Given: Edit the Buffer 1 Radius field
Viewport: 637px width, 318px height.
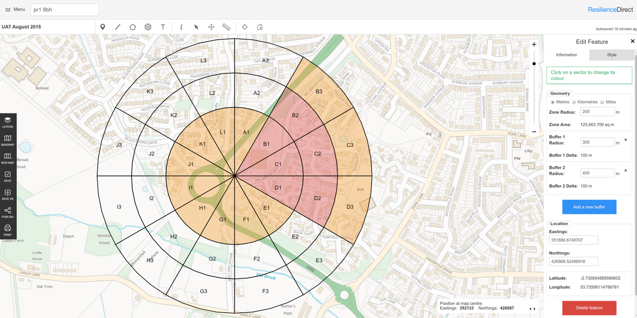Looking at the screenshot, I should (597, 143).
